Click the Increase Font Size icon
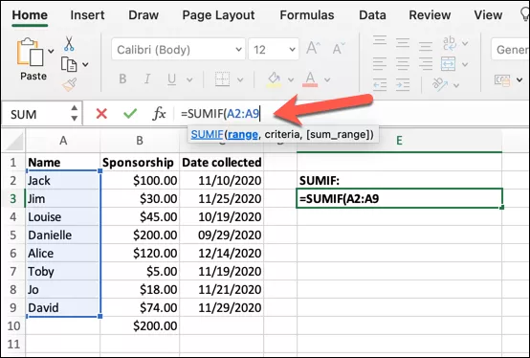 pyautogui.click(x=313, y=49)
